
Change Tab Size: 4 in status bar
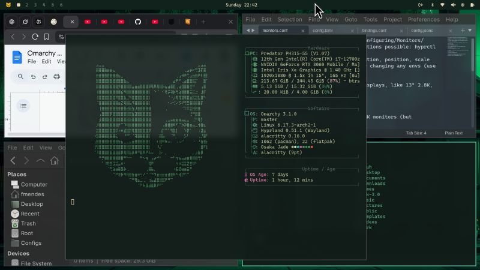tap(416, 133)
